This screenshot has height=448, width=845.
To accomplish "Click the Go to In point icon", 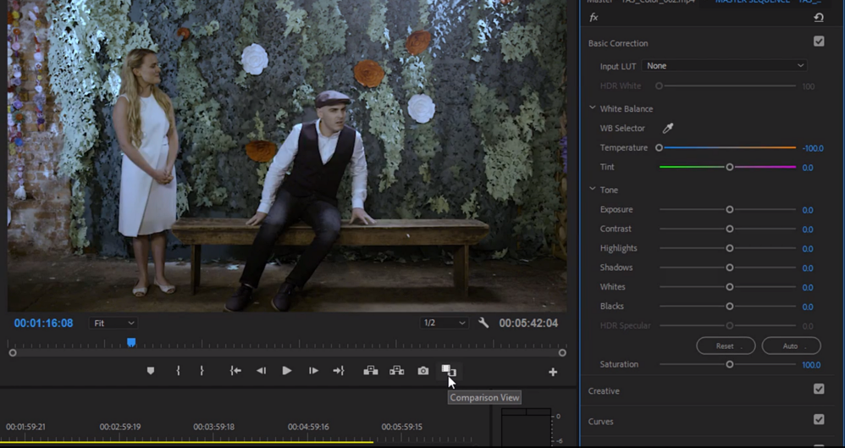I will pyautogui.click(x=235, y=371).
